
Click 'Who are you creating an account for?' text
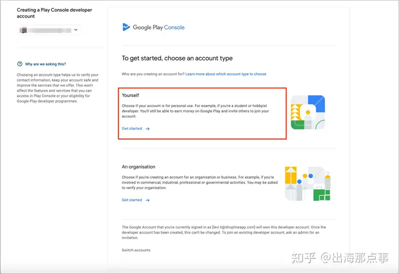[x=153, y=74]
